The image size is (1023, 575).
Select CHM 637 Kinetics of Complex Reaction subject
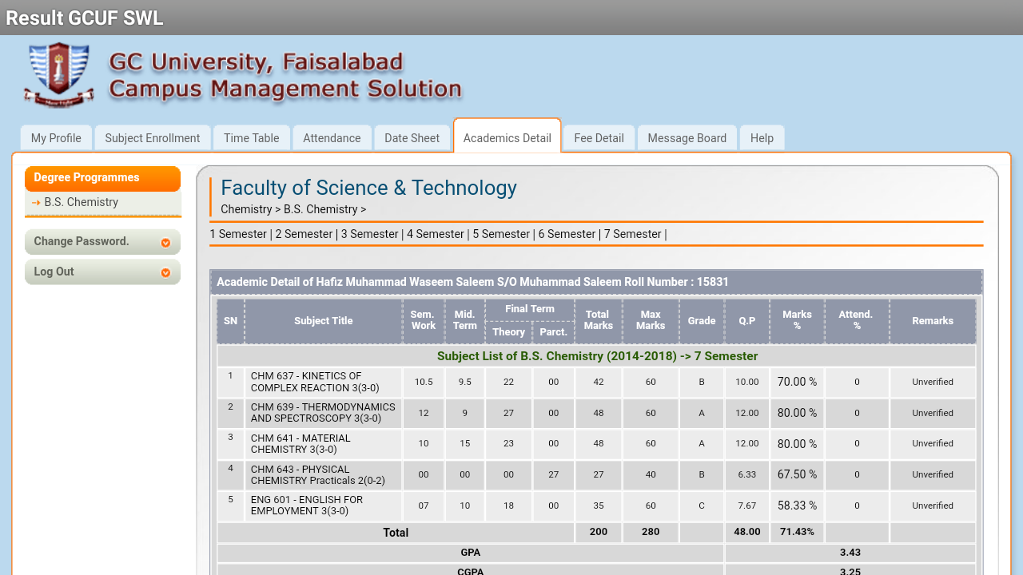(x=323, y=382)
